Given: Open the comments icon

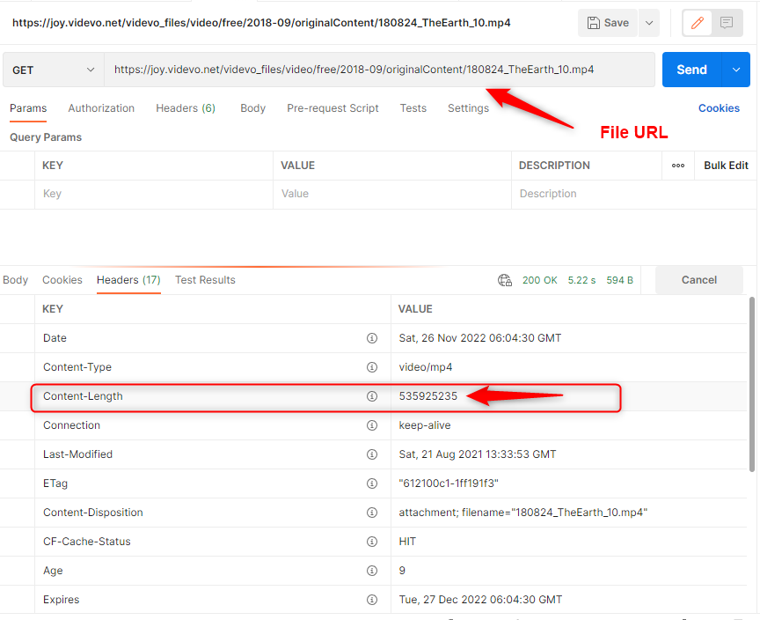Looking at the screenshot, I should [x=727, y=23].
